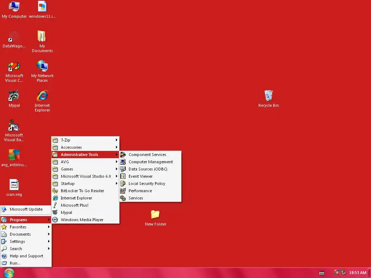Open Computer Management
The width and height of the screenshot is (371, 278).
coord(150,162)
